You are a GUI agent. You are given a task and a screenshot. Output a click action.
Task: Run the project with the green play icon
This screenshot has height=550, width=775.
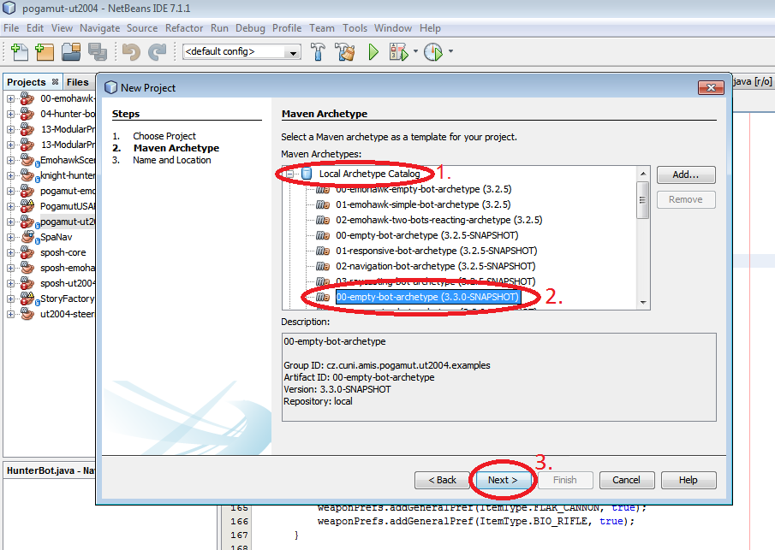(x=373, y=51)
